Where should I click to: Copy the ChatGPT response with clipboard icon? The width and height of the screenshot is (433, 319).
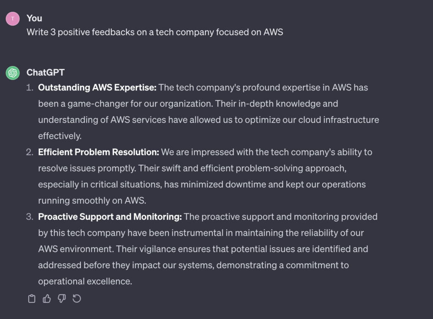click(32, 299)
